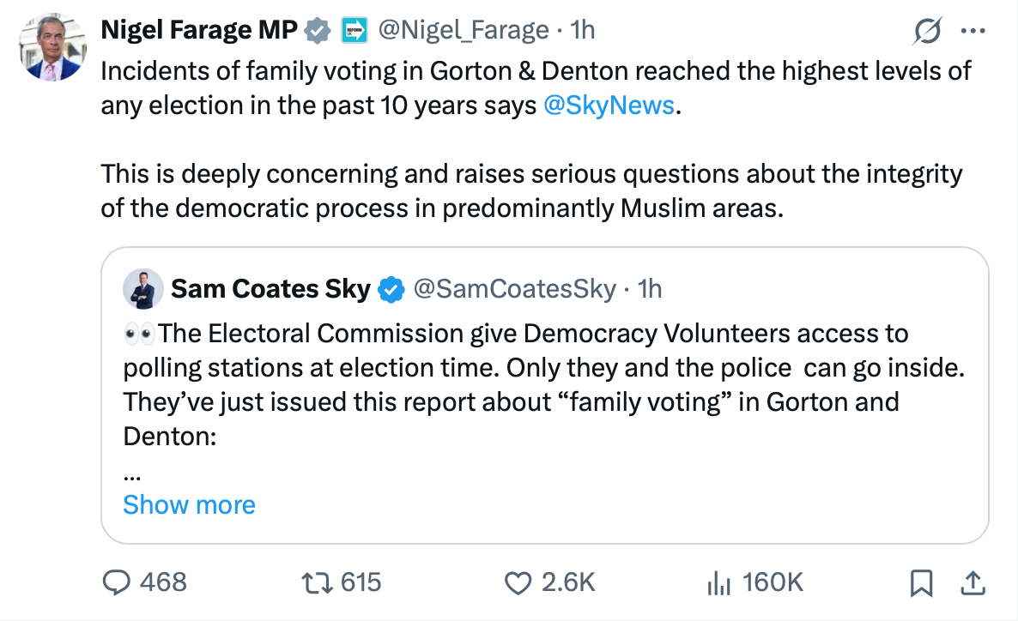Open the three-dot more options menu
This screenshot has height=621, width=1018.
[x=973, y=31]
